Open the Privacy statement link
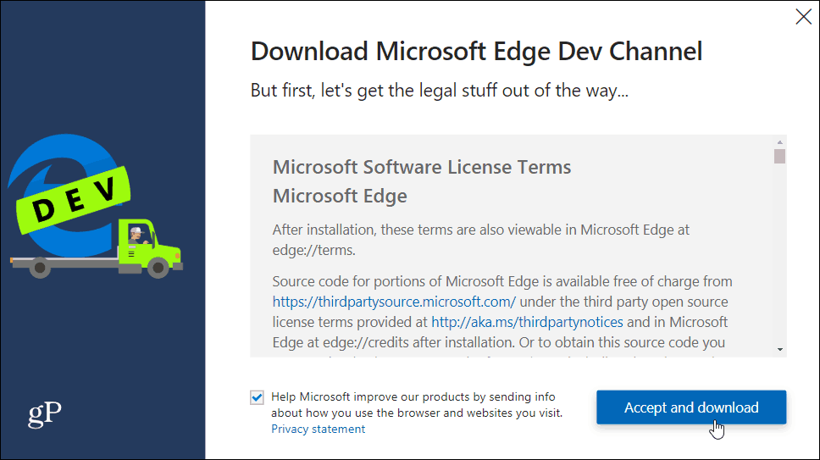This screenshot has height=460, width=820. click(318, 430)
